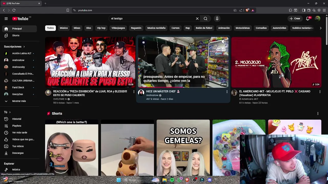This screenshot has height=184, width=328.
Task: Open Brave Wallet icon
Action: click(x=309, y=10)
